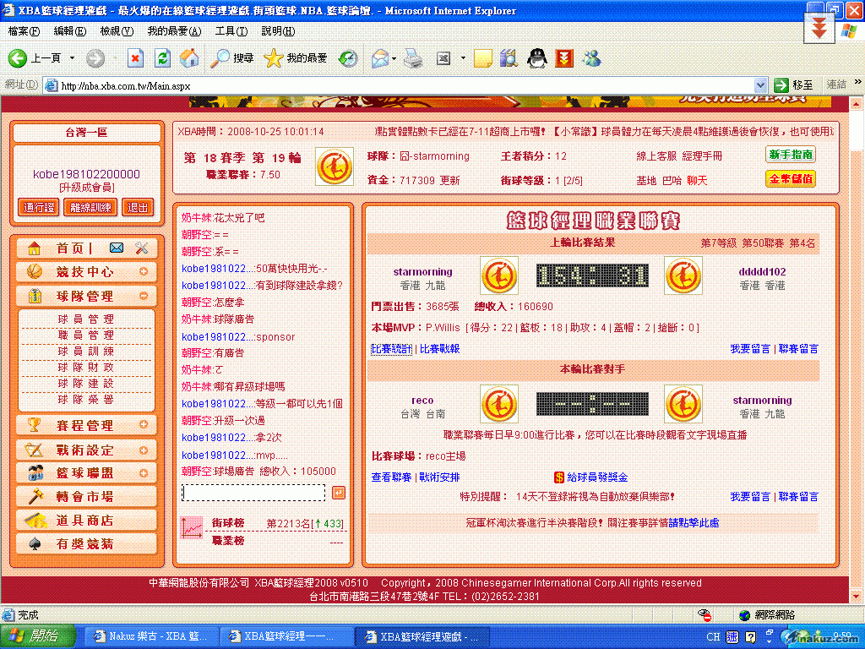The height and width of the screenshot is (649, 865).
Task: Open the 我的最愛(A) menu
Action: click(174, 31)
